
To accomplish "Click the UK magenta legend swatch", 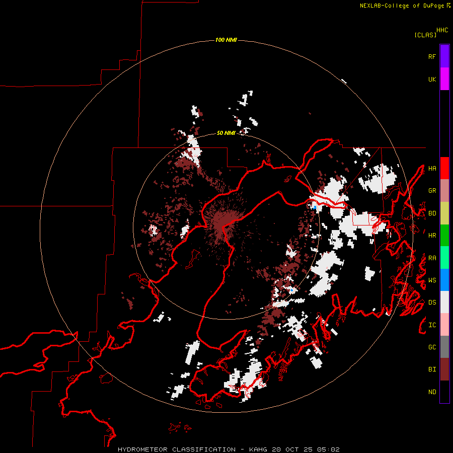I will [x=444, y=79].
